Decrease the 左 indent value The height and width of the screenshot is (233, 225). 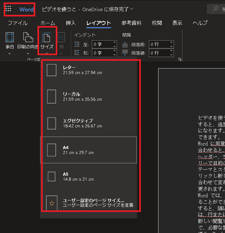(x=115, y=46)
